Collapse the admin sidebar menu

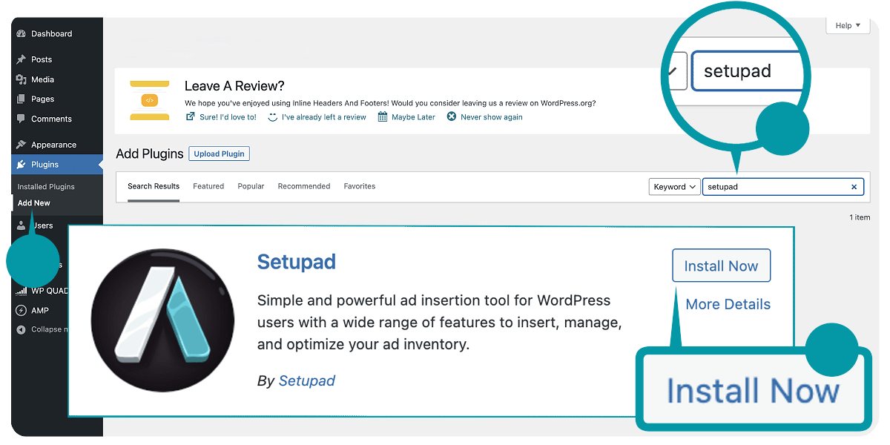click(x=22, y=329)
